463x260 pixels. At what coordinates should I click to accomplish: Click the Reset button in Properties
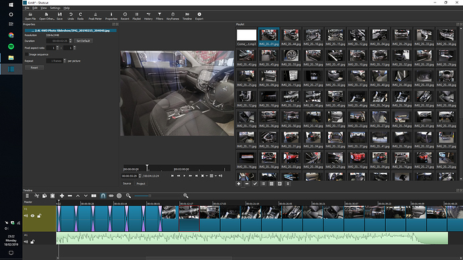[x=34, y=68]
